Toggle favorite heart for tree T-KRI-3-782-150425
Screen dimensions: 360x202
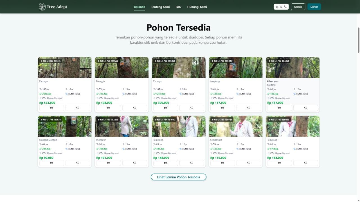306,163
